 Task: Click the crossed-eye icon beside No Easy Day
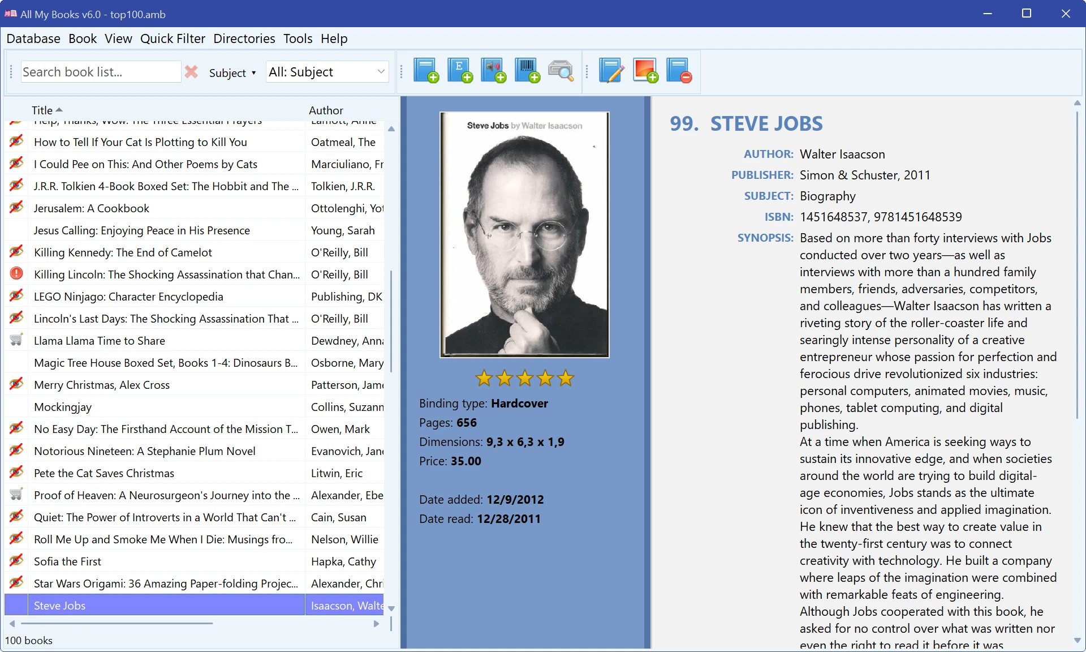pyautogui.click(x=16, y=428)
